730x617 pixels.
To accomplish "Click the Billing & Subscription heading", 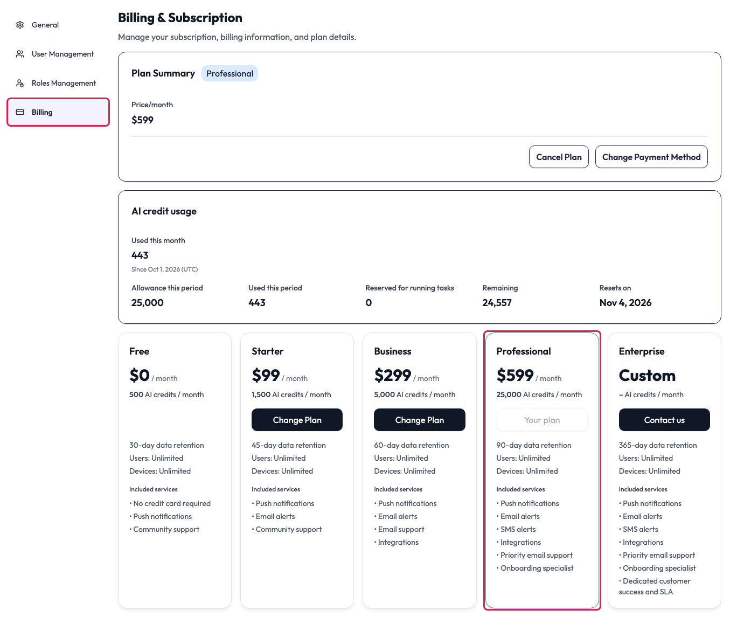I will click(x=180, y=18).
